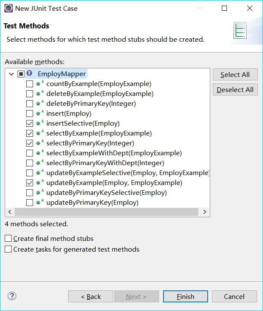Click method icon beside insertSelective
Screen dimensions: 263x311
pyautogui.click(x=40, y=123)
